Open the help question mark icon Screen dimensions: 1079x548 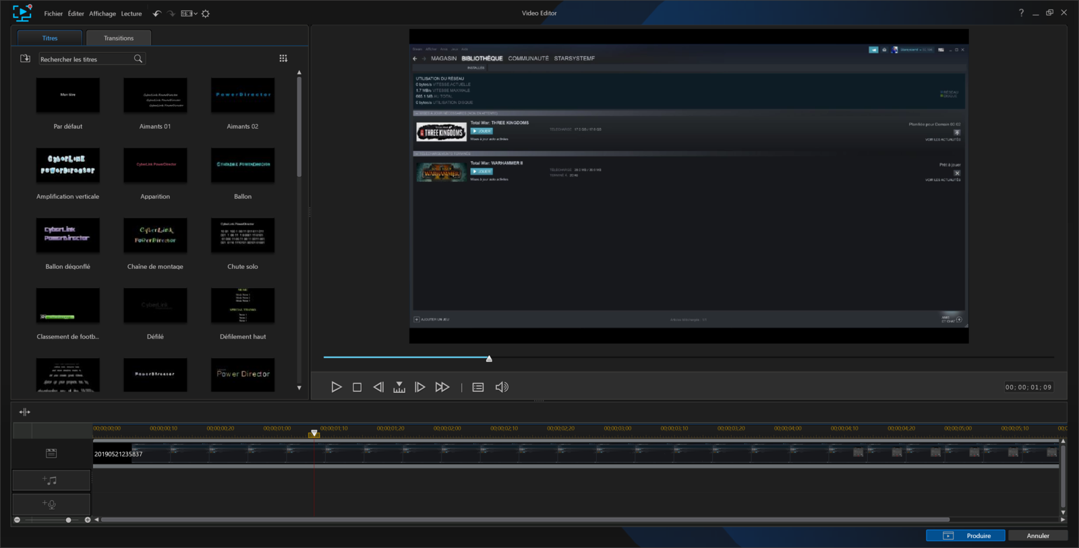(1021, 13)
